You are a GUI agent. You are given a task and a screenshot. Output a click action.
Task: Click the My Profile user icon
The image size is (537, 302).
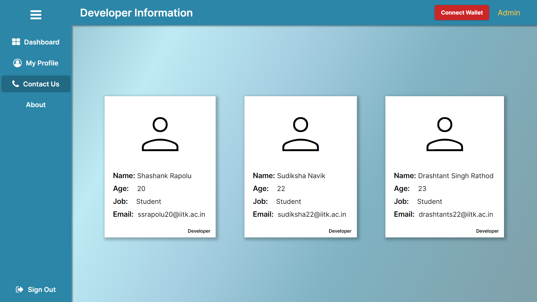17,63
